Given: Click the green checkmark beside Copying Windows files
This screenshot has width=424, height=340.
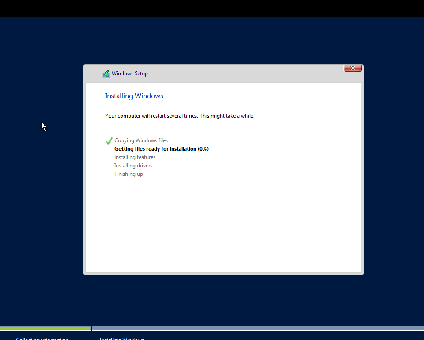Looking at the screenshot, I should pyautogui.click(x=109, y=141).
